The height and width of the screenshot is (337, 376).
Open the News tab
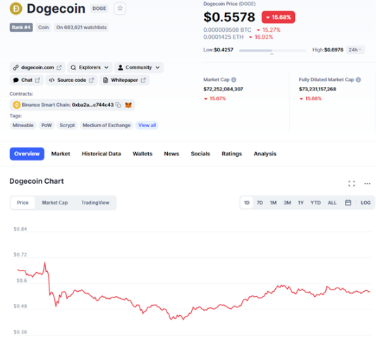[x=171, y=154]
